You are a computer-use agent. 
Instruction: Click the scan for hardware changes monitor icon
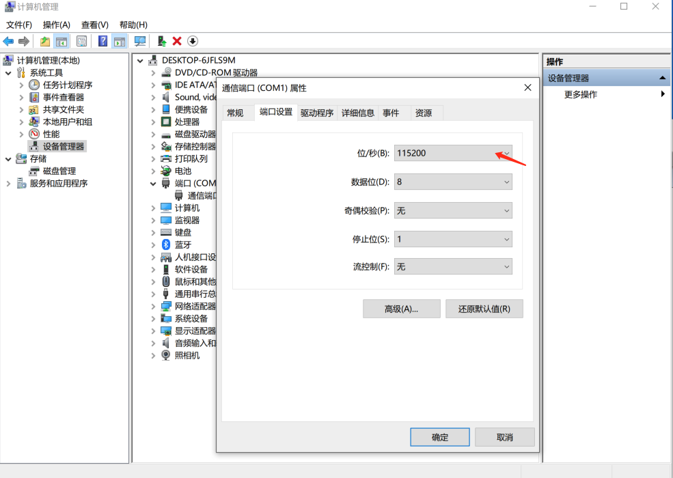coord(140,41)
